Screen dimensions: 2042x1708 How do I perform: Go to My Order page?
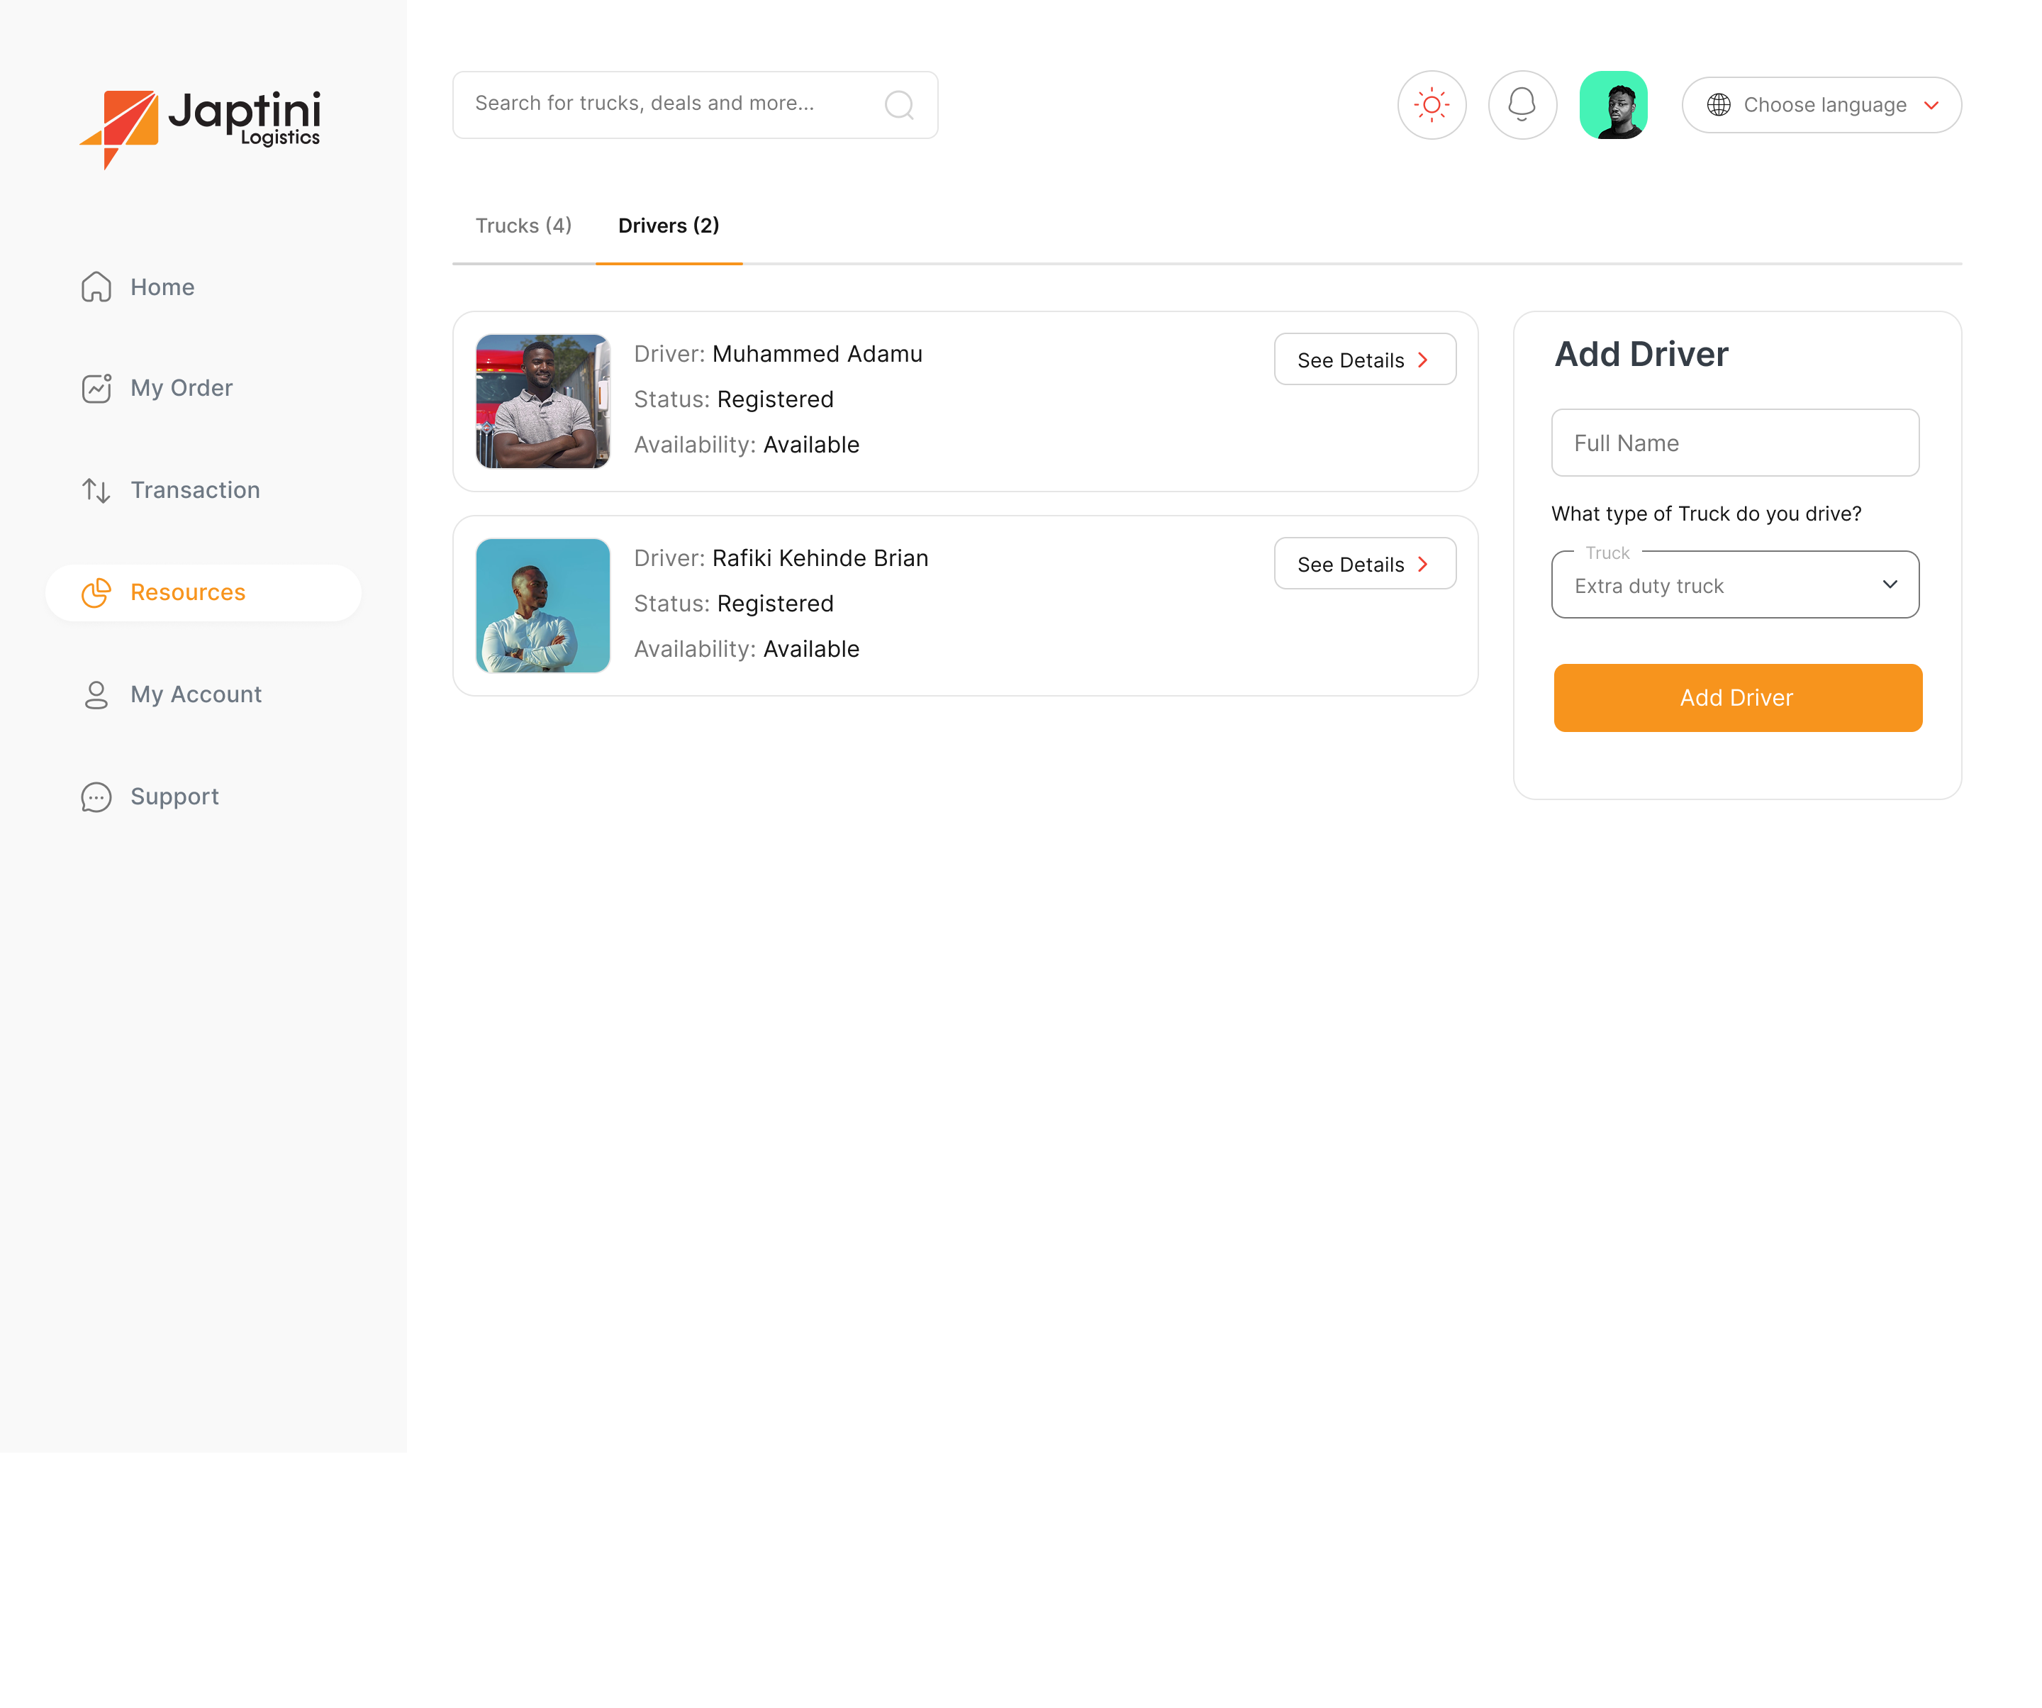pyautogui.click(x=157, y=388)
